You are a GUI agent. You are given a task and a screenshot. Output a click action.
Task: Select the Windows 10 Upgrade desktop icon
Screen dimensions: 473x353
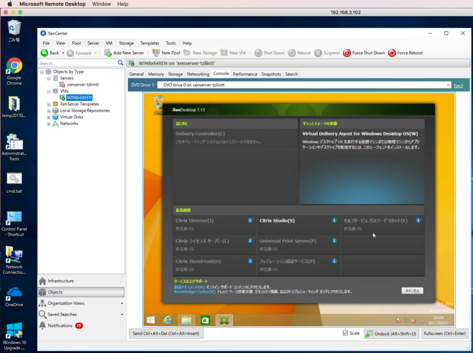coord(14,336)
